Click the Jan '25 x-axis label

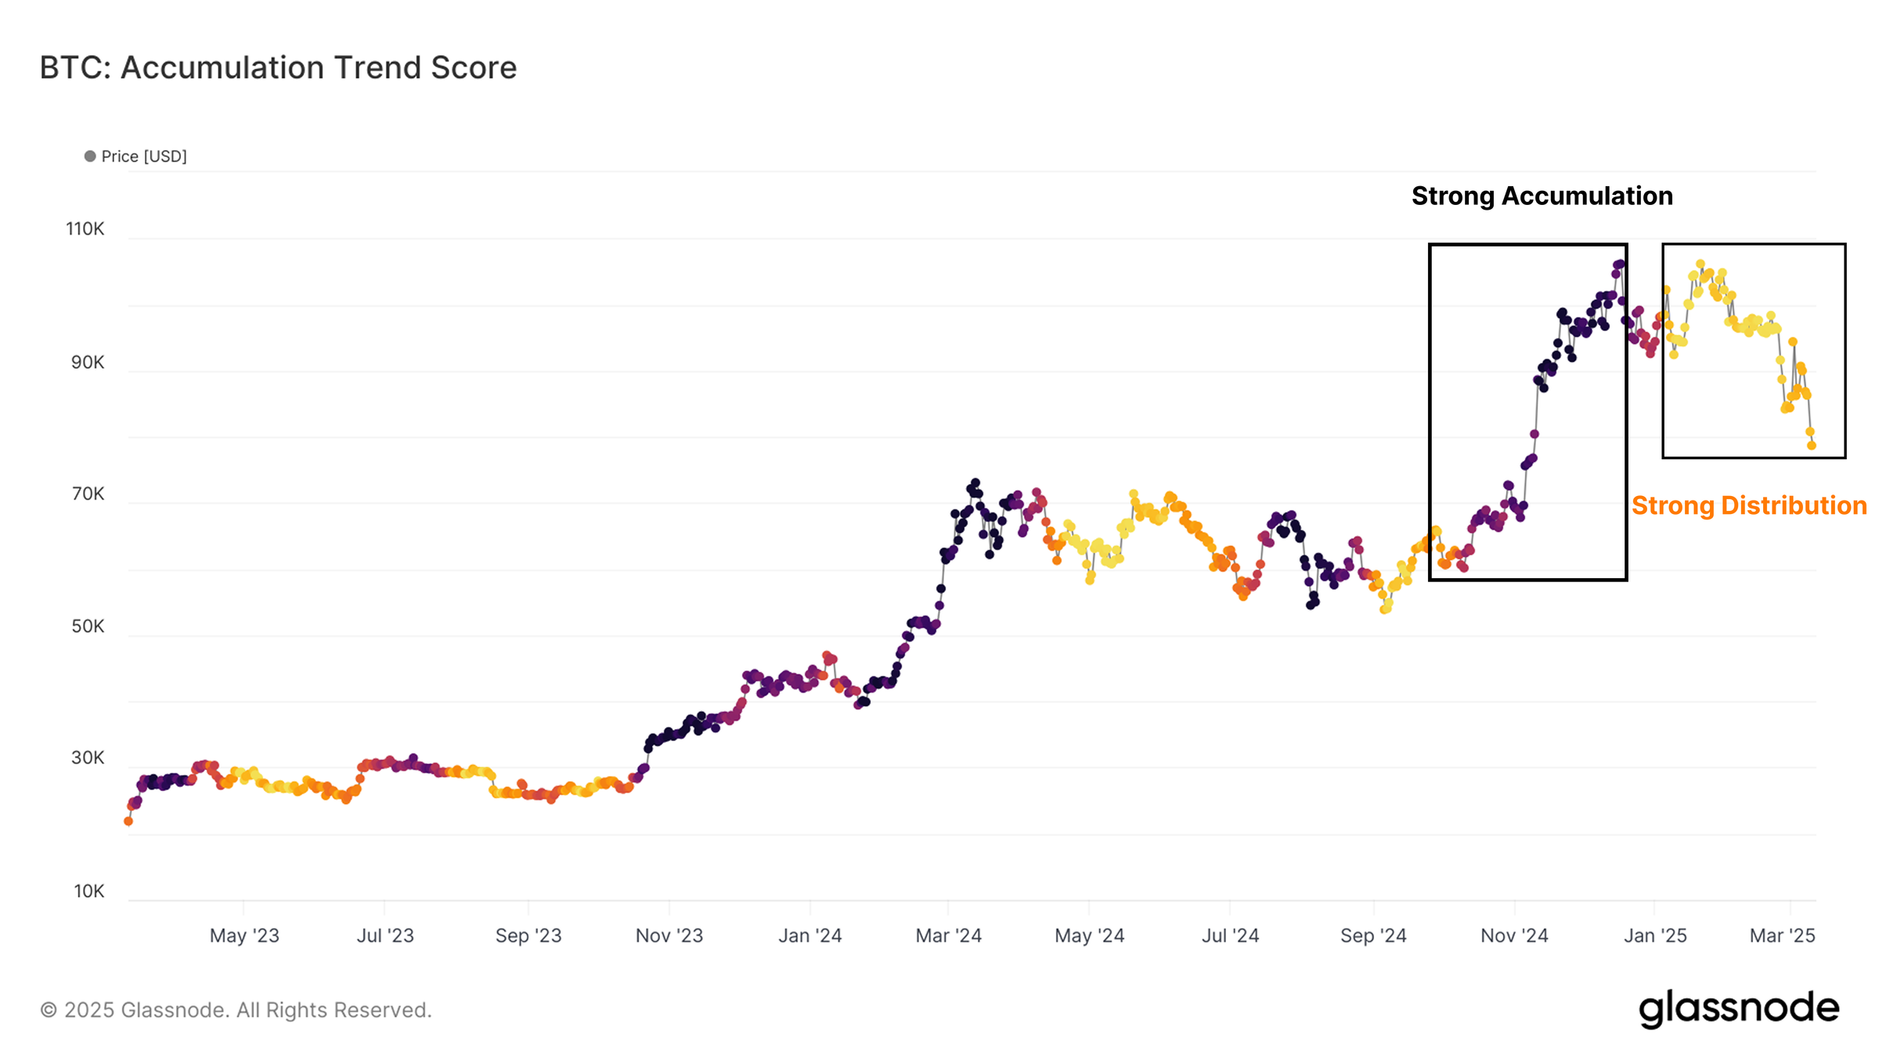(x=1655, y=936)
